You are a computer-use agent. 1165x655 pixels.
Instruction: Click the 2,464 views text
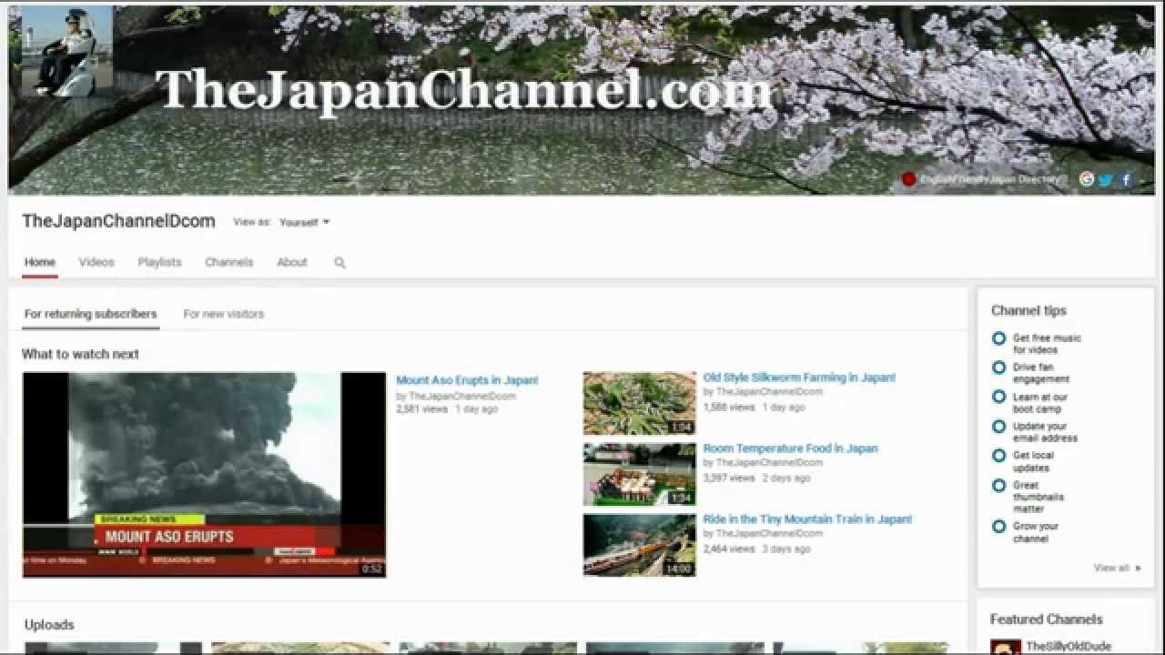tap(729, 549)
